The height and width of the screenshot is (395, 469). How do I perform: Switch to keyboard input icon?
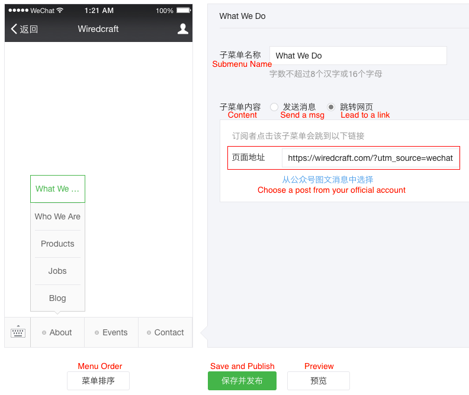[18, 332]
